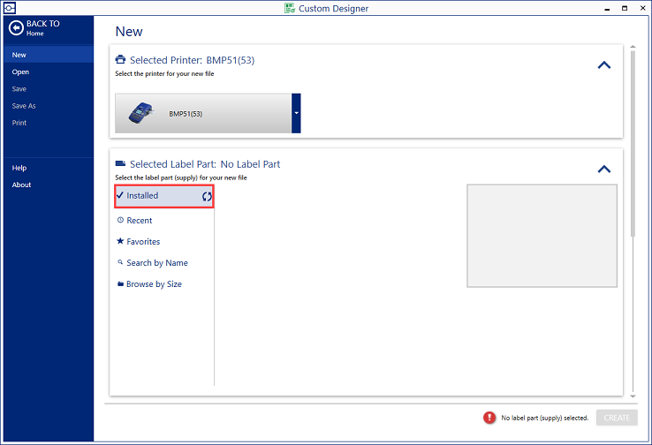Open Search by Name option
This screenshot has height=445, width=652.
point(156,263)
